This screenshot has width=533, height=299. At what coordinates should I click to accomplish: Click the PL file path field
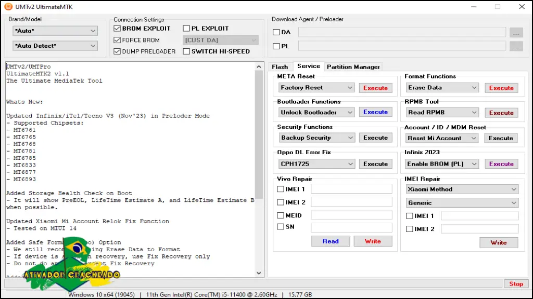point(402,46)
